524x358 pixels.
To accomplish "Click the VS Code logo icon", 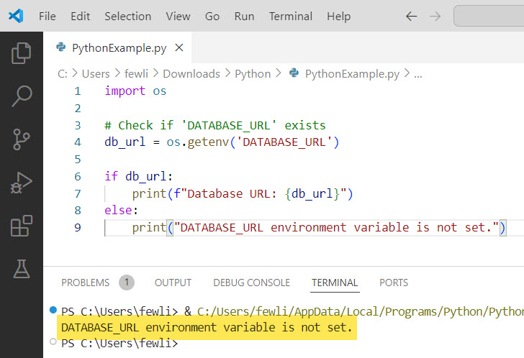I will click(16, 16).
